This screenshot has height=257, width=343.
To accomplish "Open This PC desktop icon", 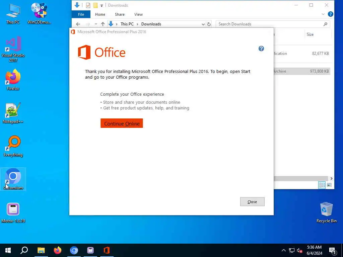I will tap(13, 13).
